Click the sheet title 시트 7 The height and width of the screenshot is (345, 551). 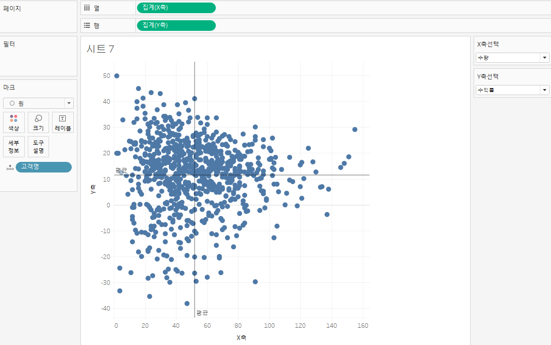pyautogui.click(x=101, y=49)
